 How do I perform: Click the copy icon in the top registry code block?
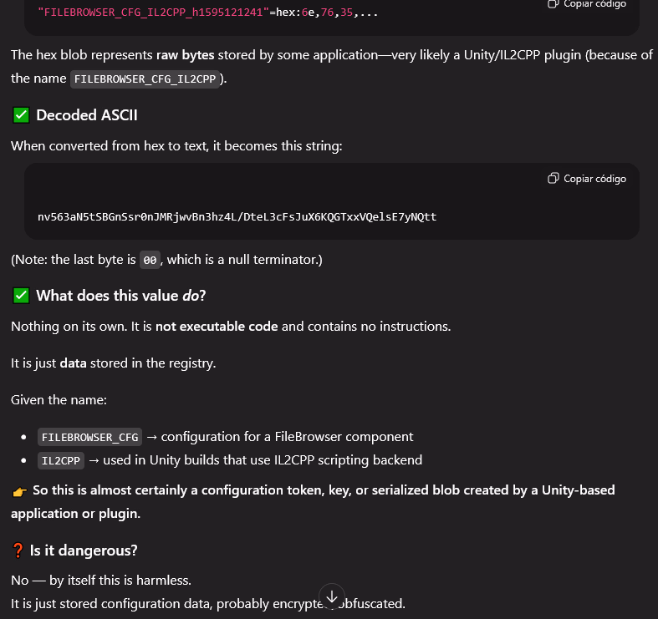(x=553, y=4)
